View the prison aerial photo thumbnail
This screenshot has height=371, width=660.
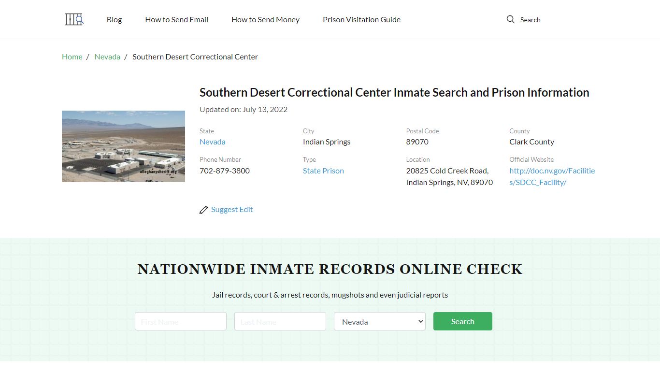coord(123,146)
